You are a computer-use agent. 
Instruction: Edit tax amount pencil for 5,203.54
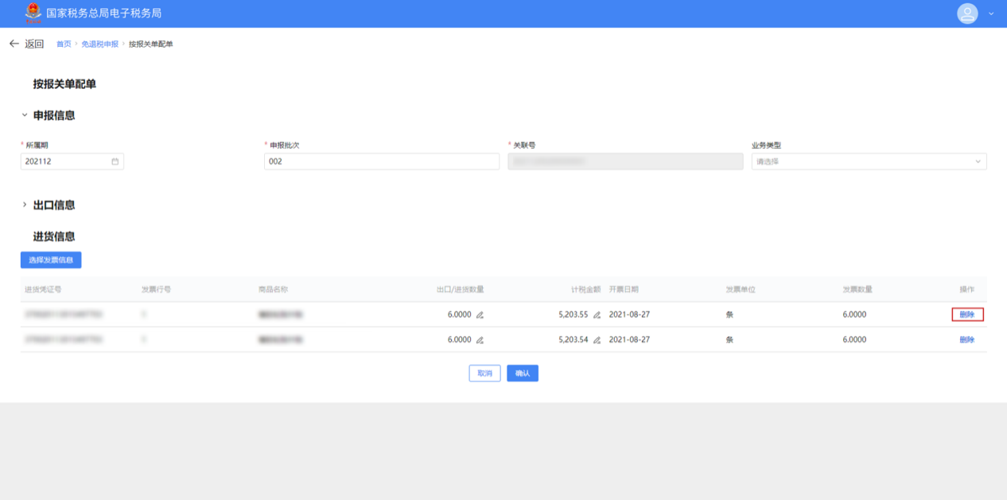point(597,340)
